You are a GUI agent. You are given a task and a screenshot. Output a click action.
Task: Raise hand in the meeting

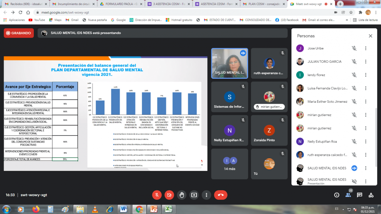click(x=182, y=195)
